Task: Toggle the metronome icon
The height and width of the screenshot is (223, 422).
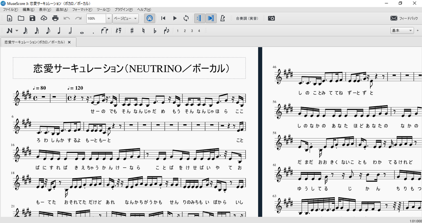Action: point(222,18)
